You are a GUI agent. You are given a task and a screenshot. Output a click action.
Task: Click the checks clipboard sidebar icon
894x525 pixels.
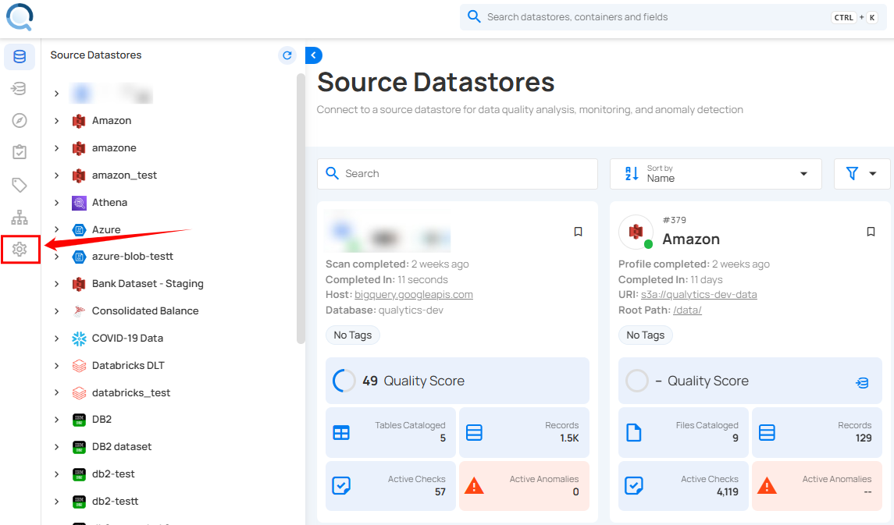20,152
